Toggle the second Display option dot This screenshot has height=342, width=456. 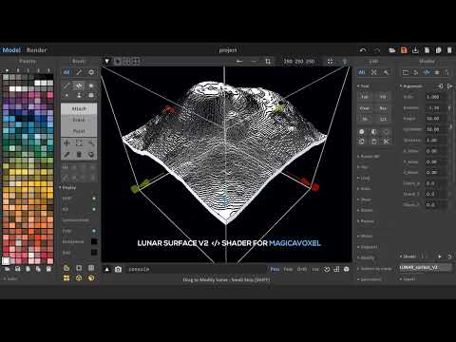click(94, 209)
